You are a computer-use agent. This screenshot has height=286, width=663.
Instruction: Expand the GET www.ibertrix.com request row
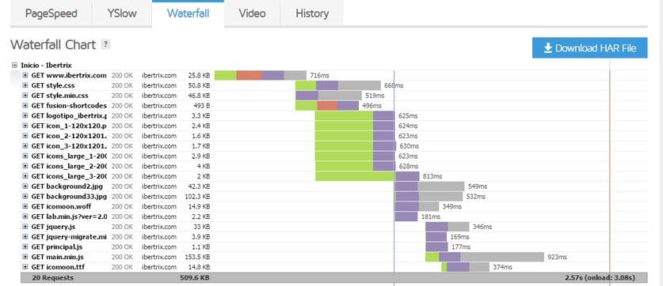tap(25, 76)
